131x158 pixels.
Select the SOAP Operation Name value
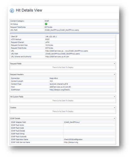[73, 140]
